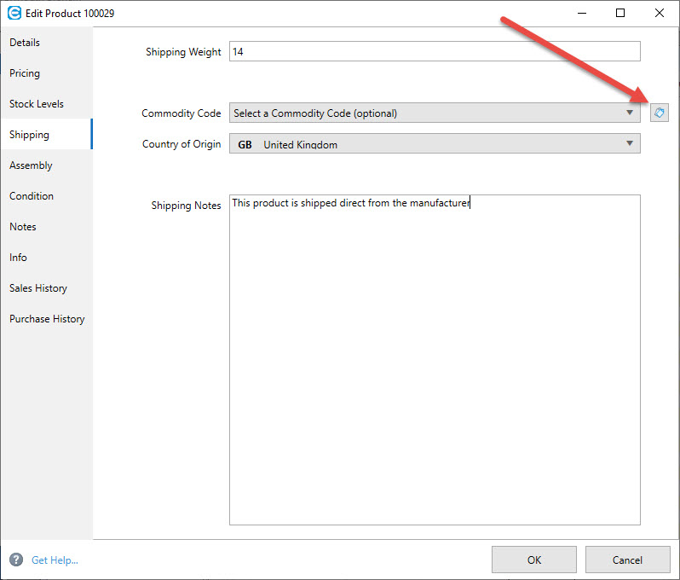Viewport: 680px width, 580px height.
Task: Open the Assembly tab
Action: [x=31, y=165]
